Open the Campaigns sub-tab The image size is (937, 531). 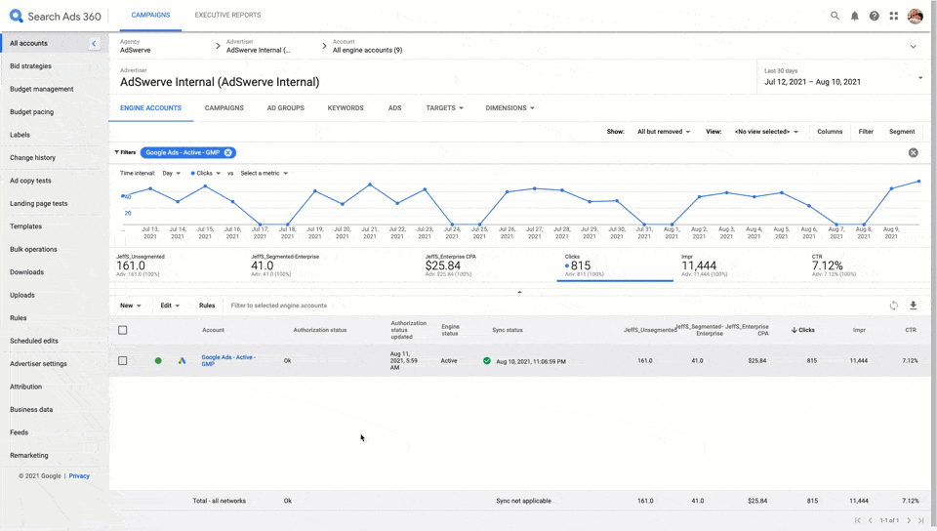click(224, 108)
